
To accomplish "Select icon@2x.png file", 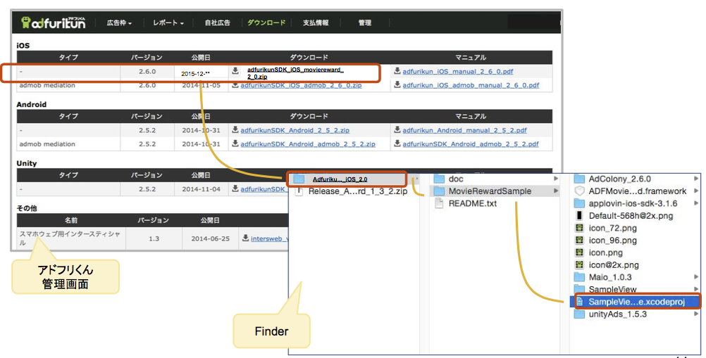I will point(613,265).
